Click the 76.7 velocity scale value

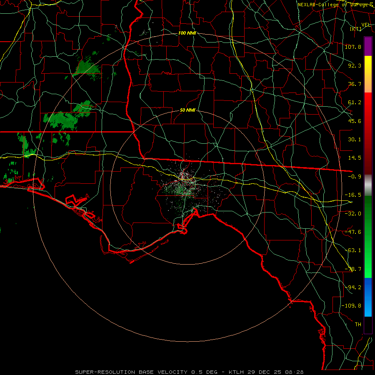pyautogui.click(x=355, y=84)
